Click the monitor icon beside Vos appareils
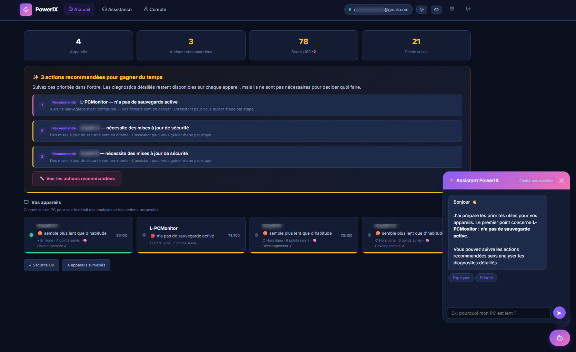Viewport: 576px width, 352px height. 26,202
